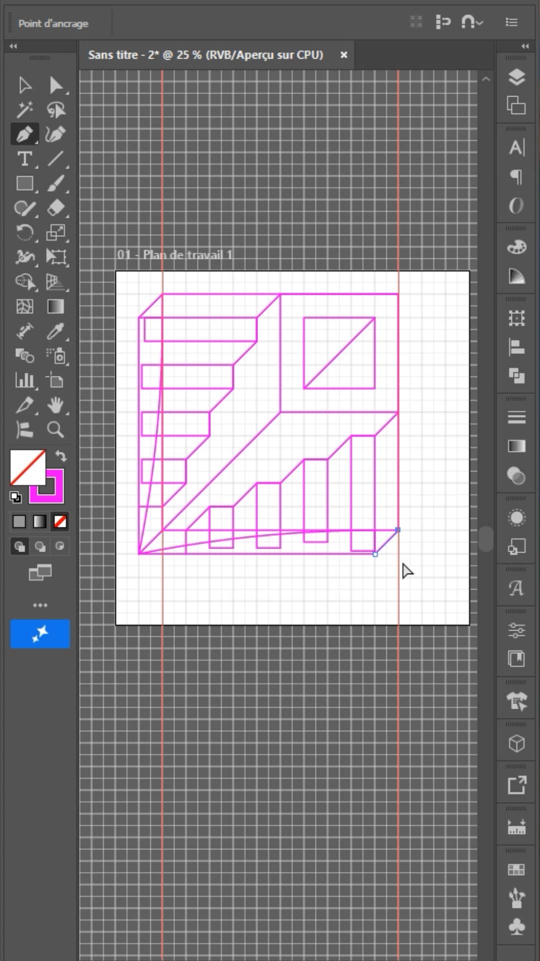Screen dimensions: 540x961
Task: Select the Pen tool
Action: (24, 134)
